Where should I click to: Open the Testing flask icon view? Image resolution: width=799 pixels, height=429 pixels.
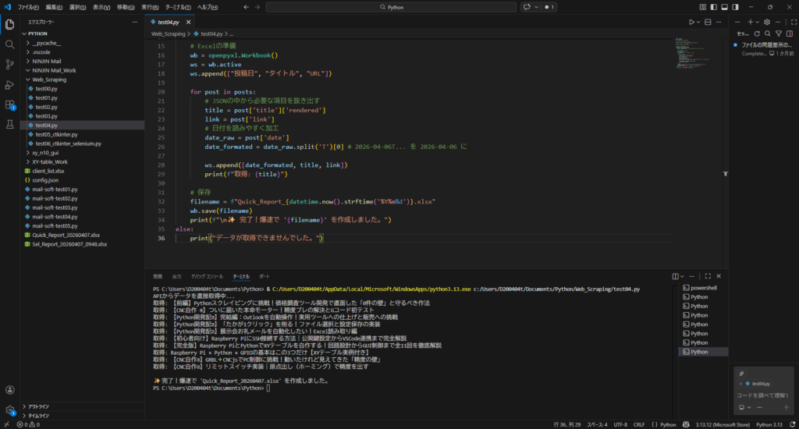(x=10, y=125)
